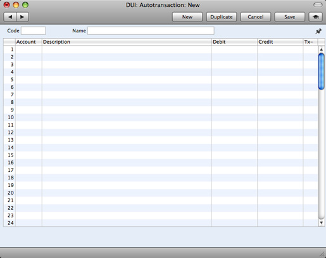
Task: Select the Debit cell in row 2
Action: pos(234,57)
